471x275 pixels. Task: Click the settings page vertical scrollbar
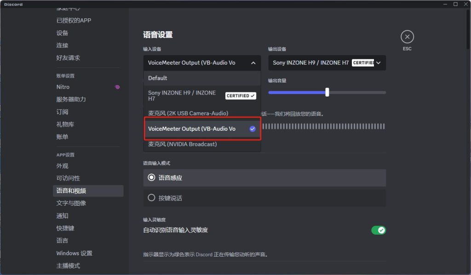(x=468, y=30)
